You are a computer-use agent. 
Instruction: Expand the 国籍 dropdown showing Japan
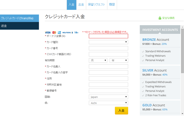point(108,97)
